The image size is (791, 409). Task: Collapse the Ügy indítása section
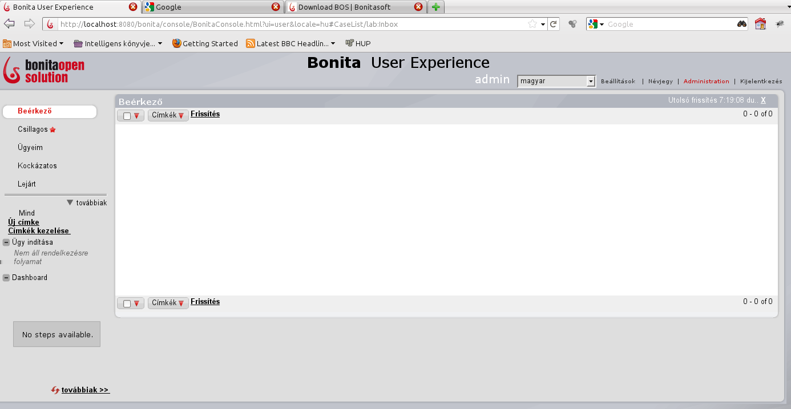6,242
